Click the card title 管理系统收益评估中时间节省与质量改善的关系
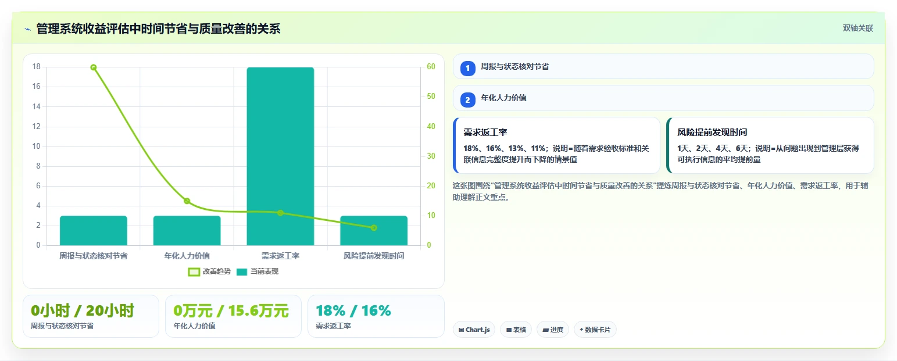 (x=158, y=28)
